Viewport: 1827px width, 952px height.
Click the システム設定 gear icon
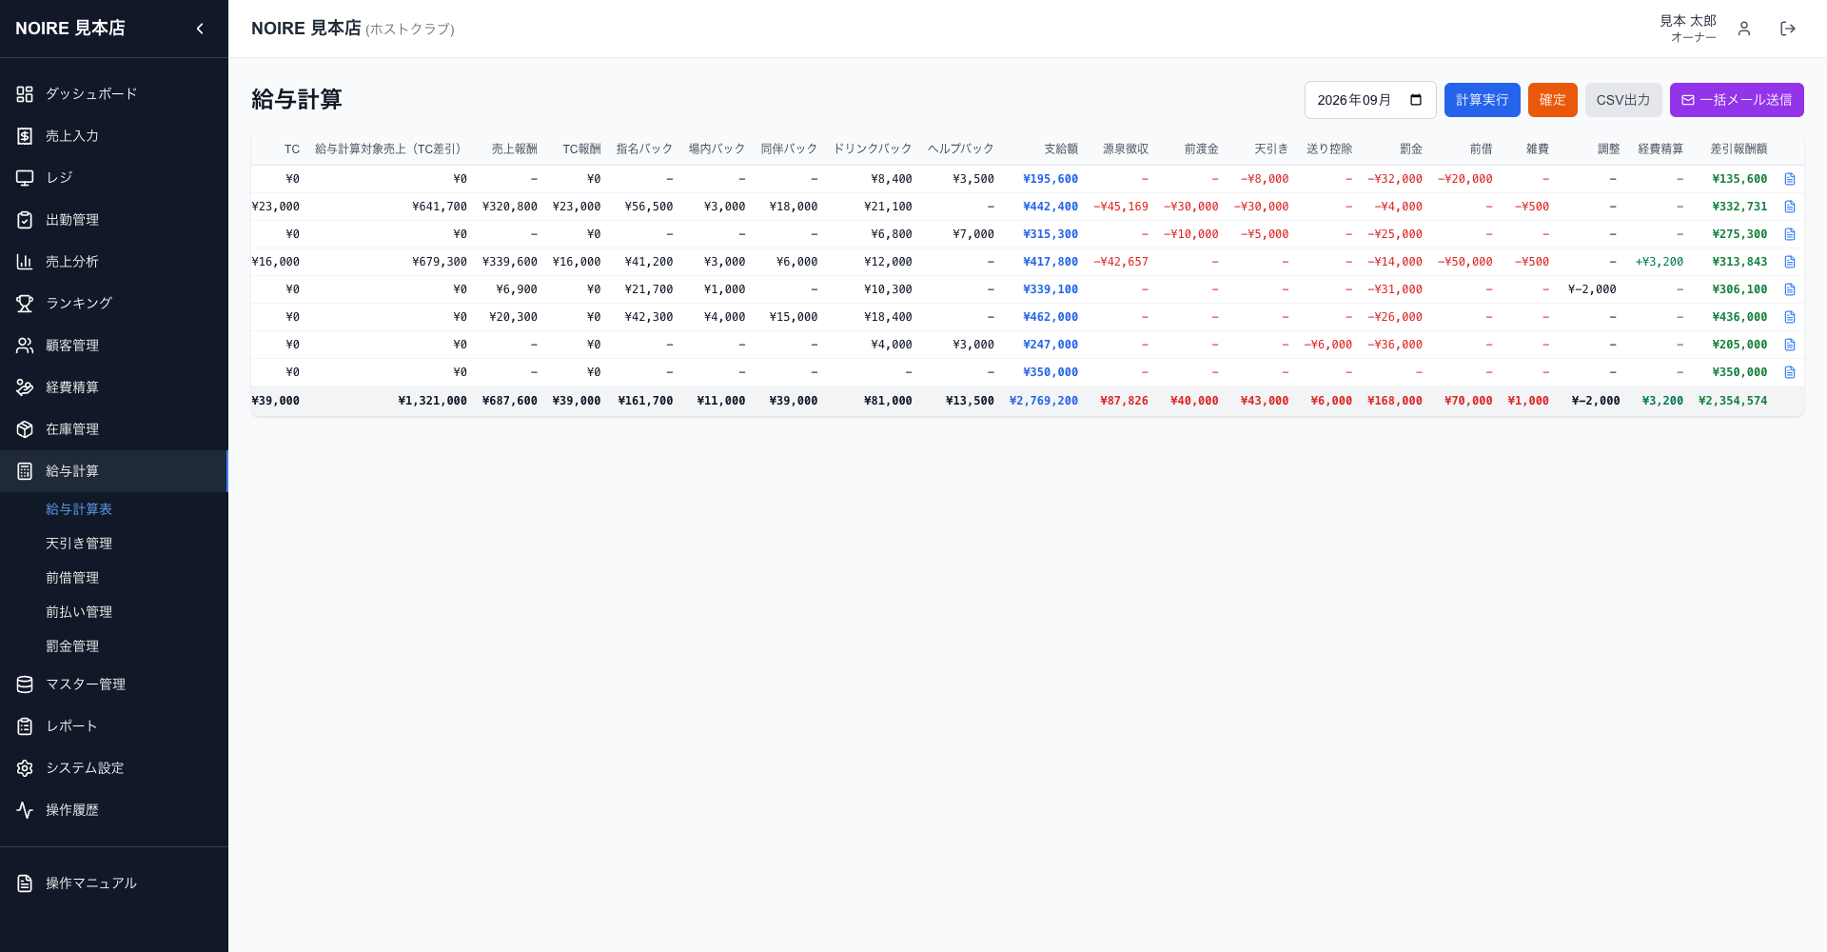[x=25, y=768]
